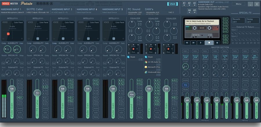Click the M.C button on PC Sound strip

coord(140,108)
